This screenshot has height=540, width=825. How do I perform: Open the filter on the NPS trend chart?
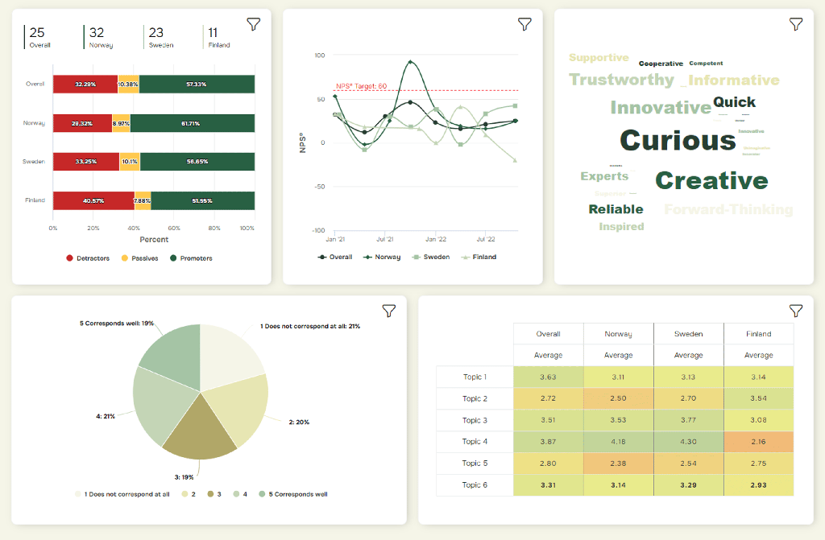(524, 24)
